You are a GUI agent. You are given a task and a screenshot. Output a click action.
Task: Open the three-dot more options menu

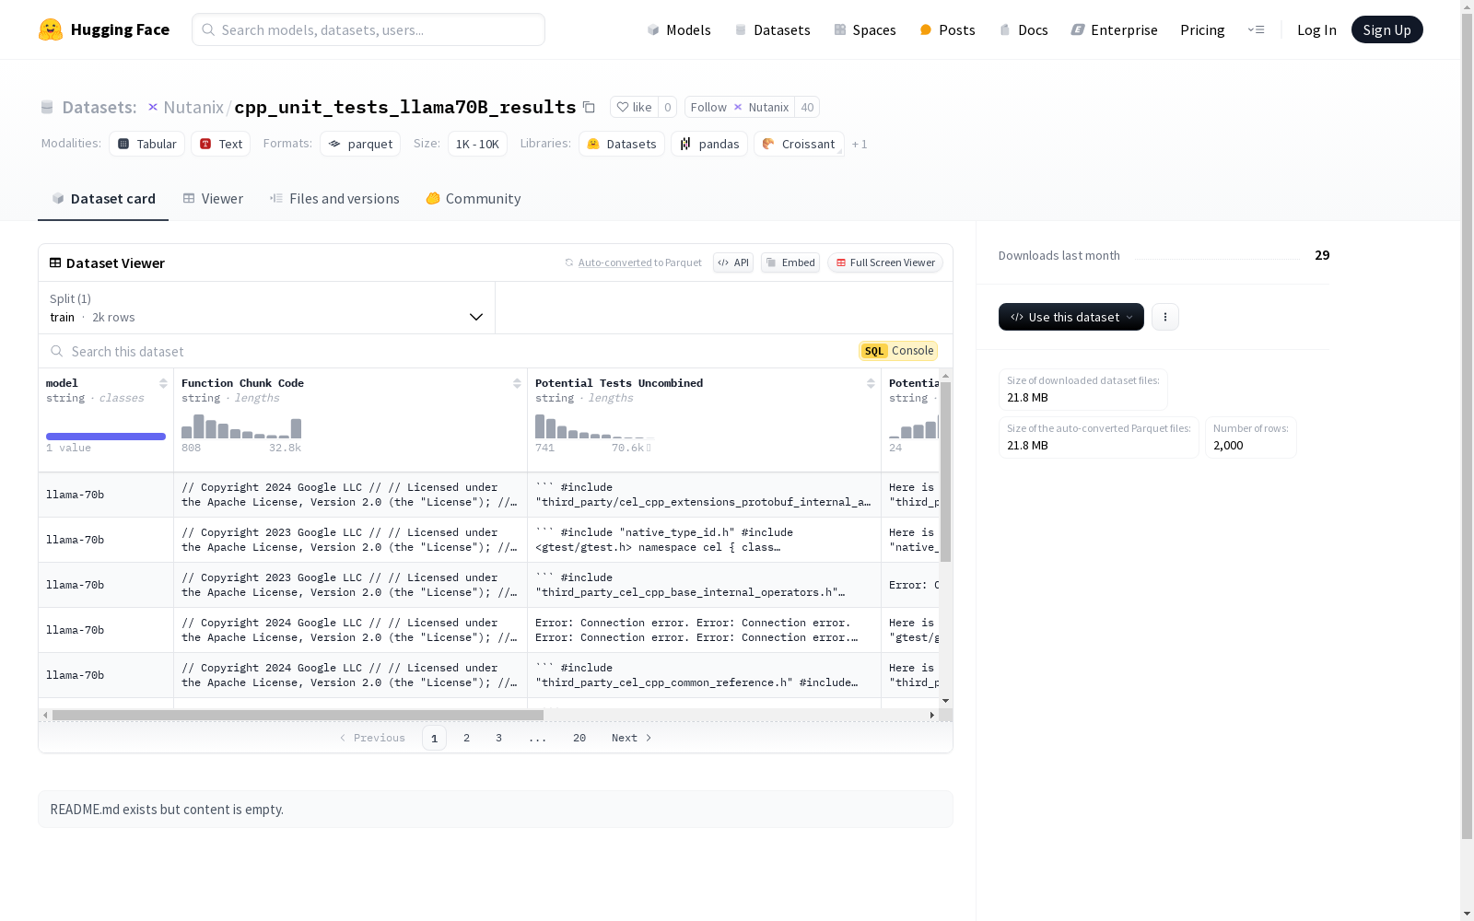coord(1165,317)
